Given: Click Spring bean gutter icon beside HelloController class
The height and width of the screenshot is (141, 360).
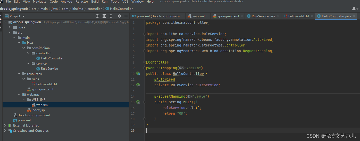Looking at the screenshot, I should 138,74.
